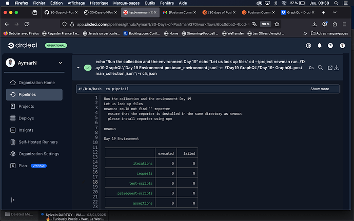
Task: Click the green success check of the step
Action: [88, 68]
